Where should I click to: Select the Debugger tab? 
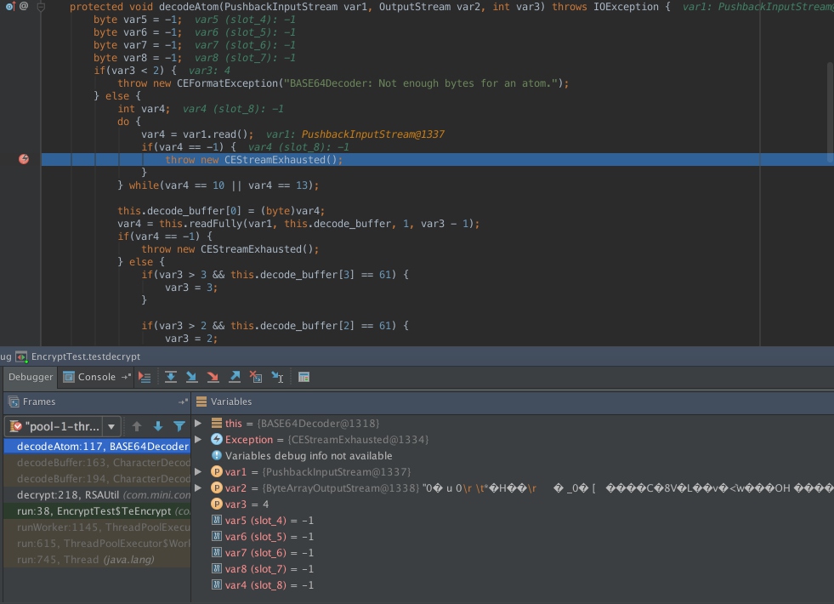(31, 377)
